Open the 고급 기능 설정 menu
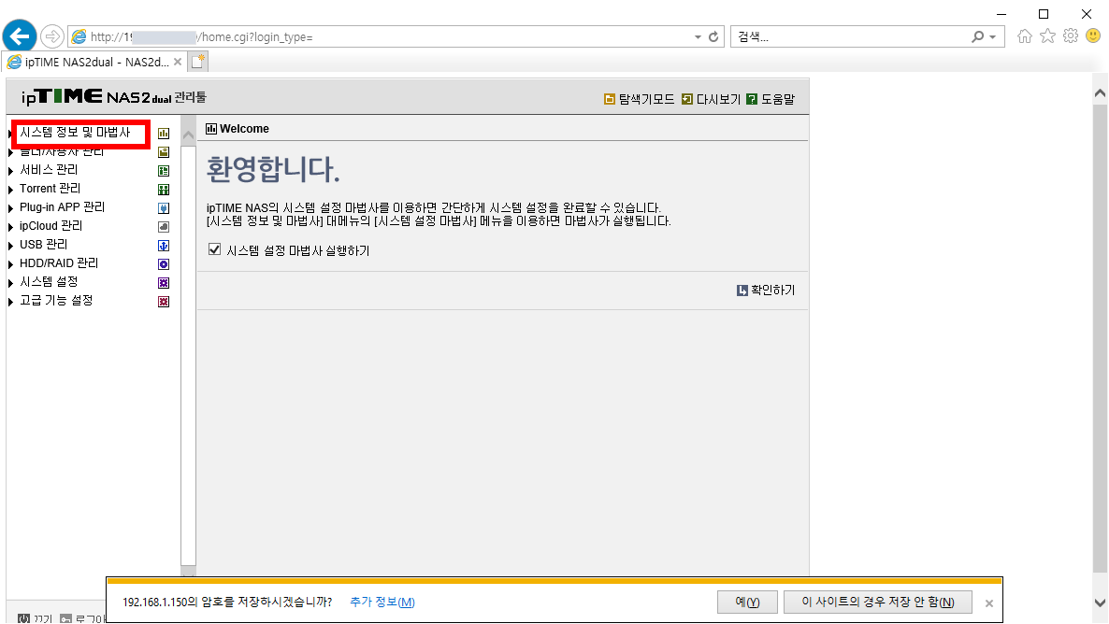This screenshot has height=624, width=1109. click(x=56, y=301)
